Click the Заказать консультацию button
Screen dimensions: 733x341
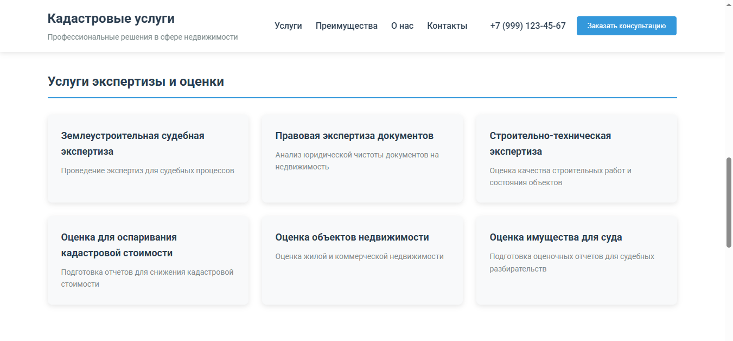[627, 26]
